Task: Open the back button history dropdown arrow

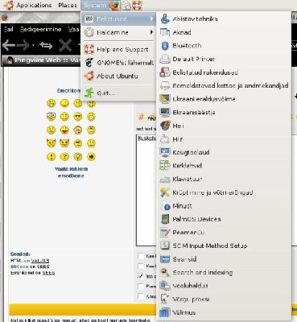Action: pyautogui.click(x=33, y=45)
